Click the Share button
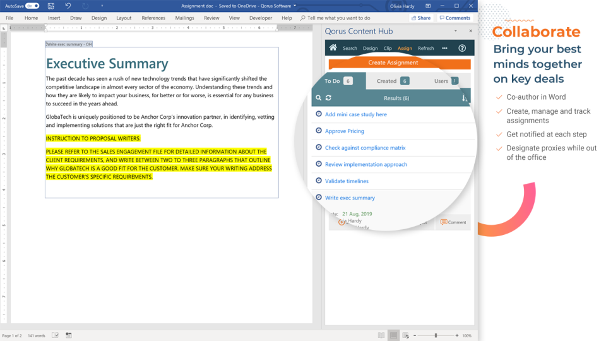 [x=421, y=18]
